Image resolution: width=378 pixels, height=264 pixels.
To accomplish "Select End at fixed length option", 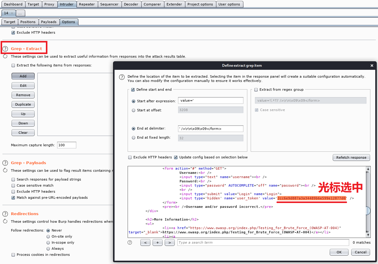I will pos(134,138).
